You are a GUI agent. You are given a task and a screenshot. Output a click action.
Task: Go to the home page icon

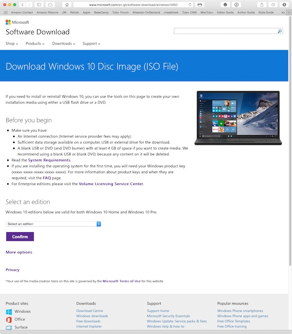67,4
